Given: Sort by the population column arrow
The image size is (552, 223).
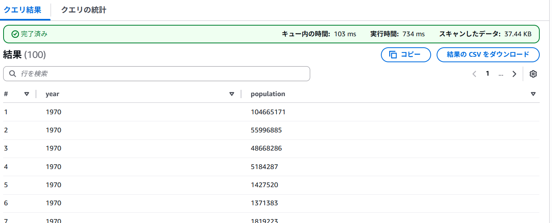Looking at the screenshot, I should point(533,94).
